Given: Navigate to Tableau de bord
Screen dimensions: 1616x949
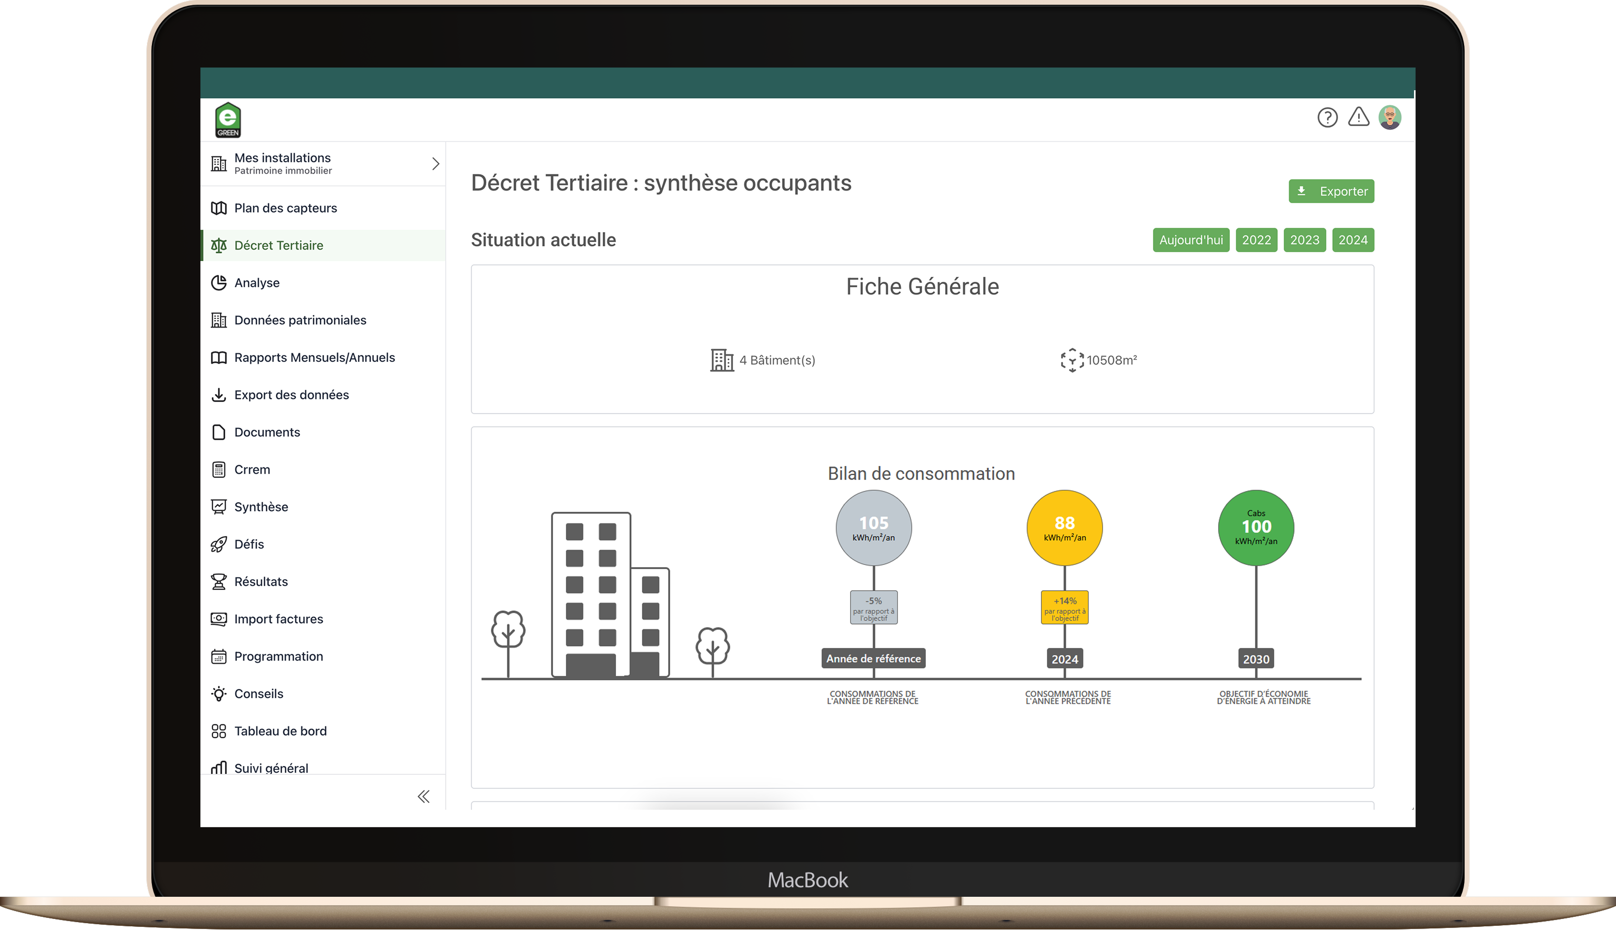Looking at the screenshot, I should pos(280,731).
